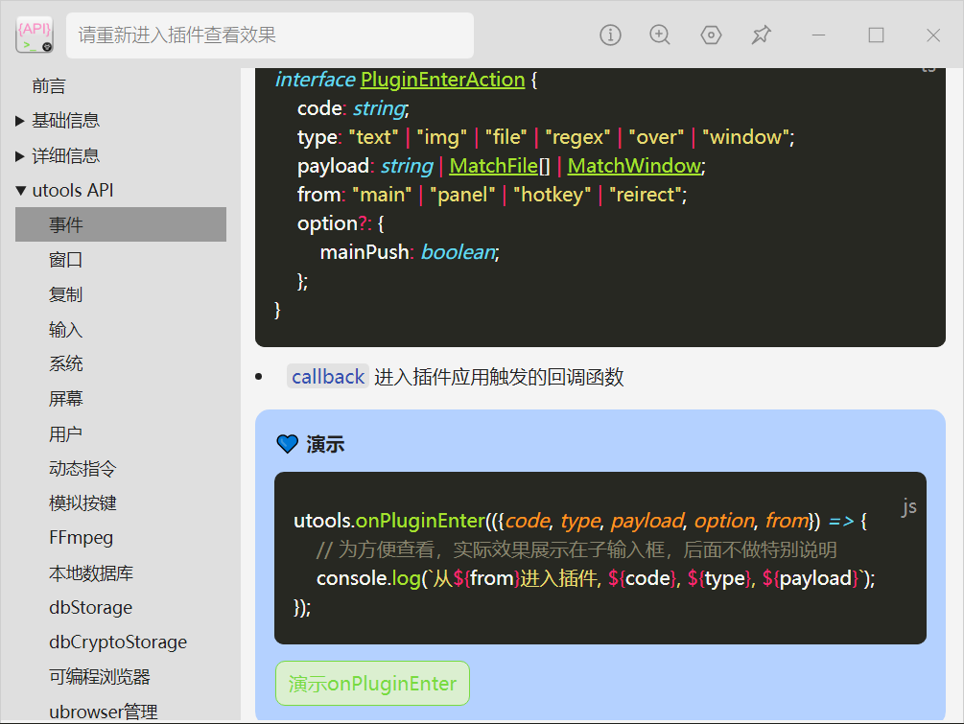Collapse the utools API tree arrow

(21, 191)
